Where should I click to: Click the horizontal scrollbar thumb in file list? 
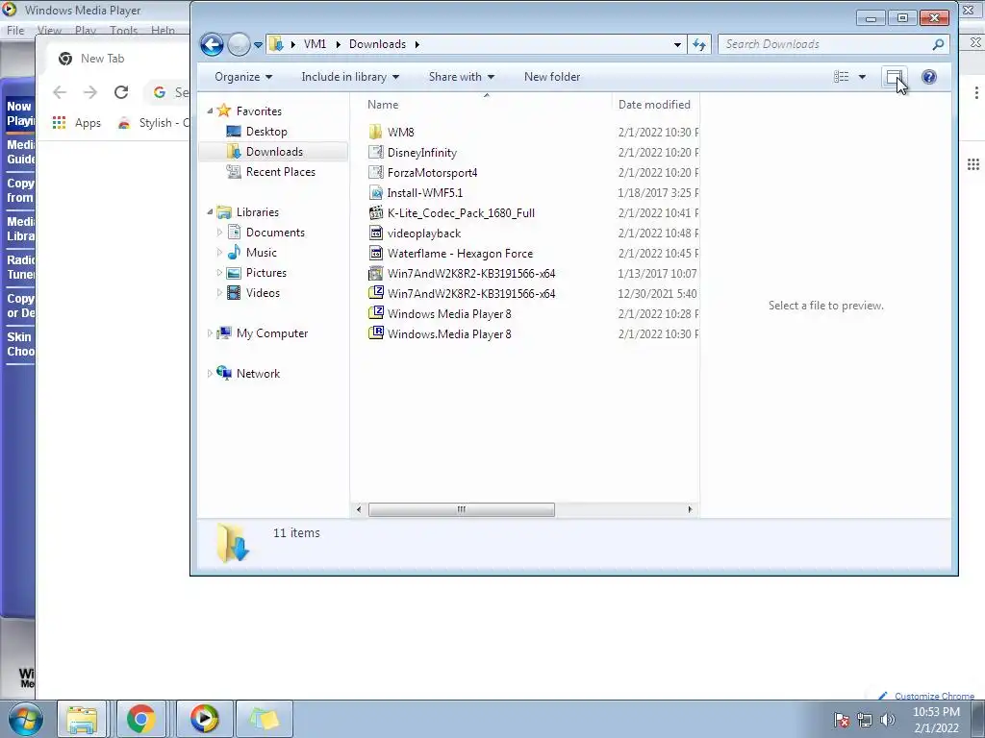coord(461,509)
